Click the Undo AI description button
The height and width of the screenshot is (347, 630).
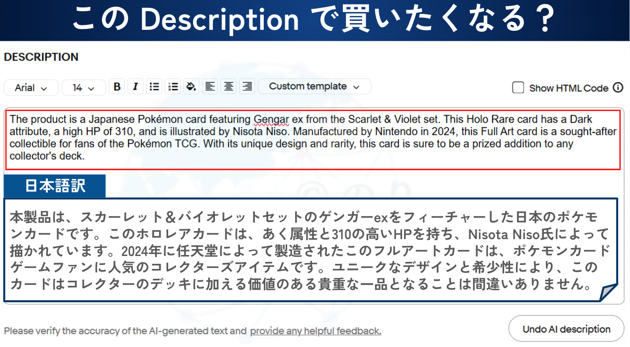click(566, 329)
